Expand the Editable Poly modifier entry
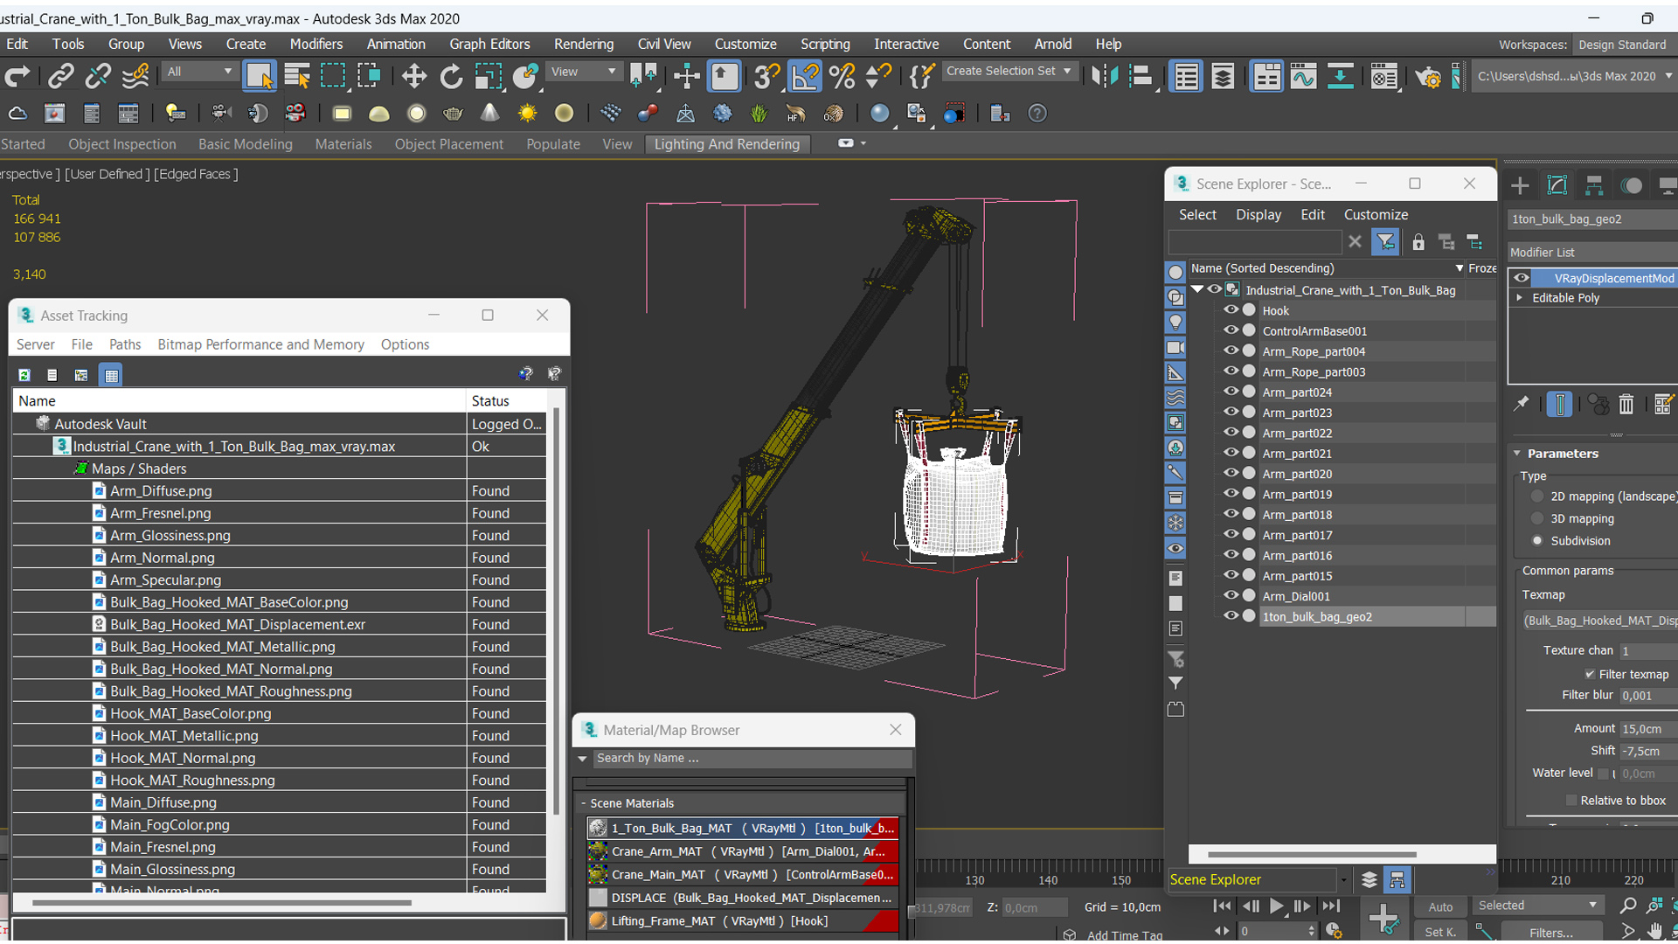Screen dimensions: 1678x944 pos(1520,298)
